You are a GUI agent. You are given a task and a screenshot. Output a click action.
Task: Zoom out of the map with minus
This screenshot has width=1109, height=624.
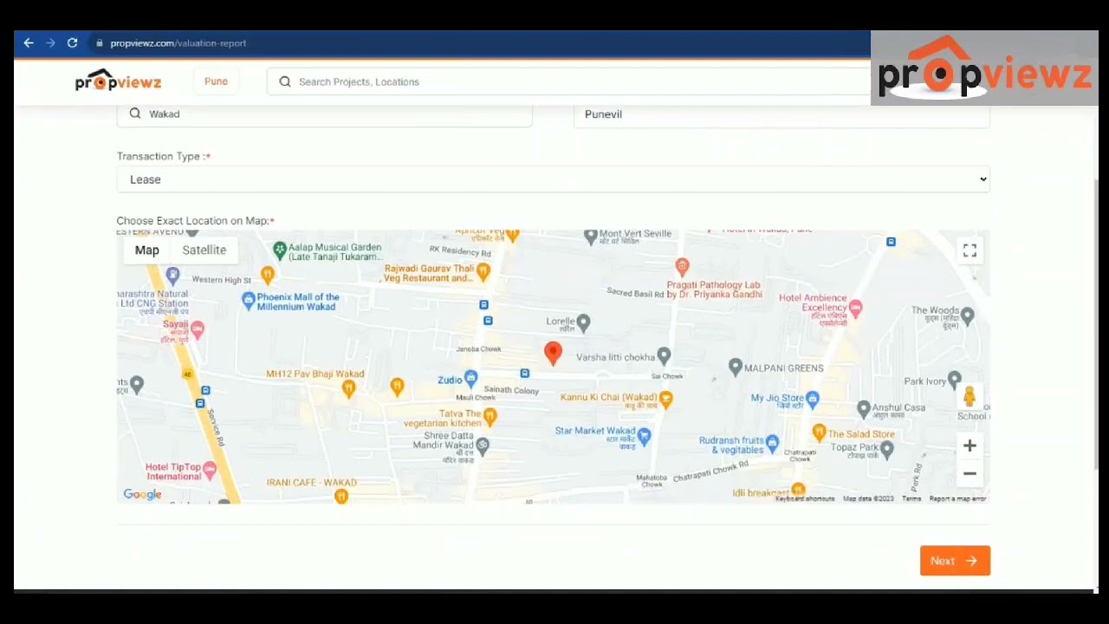coord(970,473)
